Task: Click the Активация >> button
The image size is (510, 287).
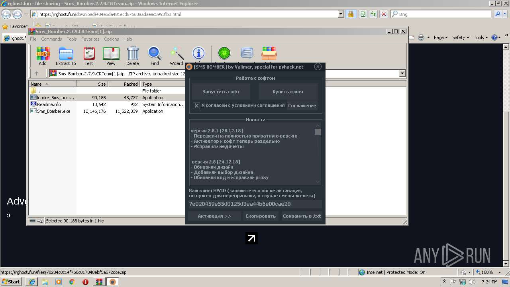Action: click(x=214, y=216)
